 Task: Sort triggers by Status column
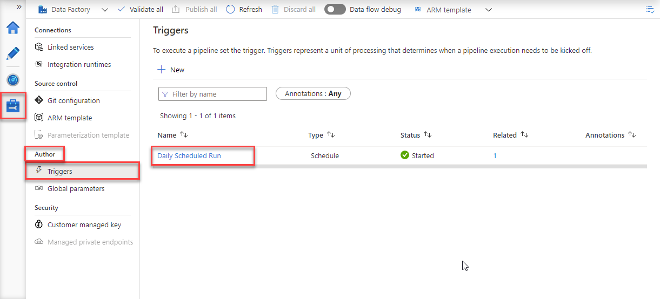tap(428, 135)
